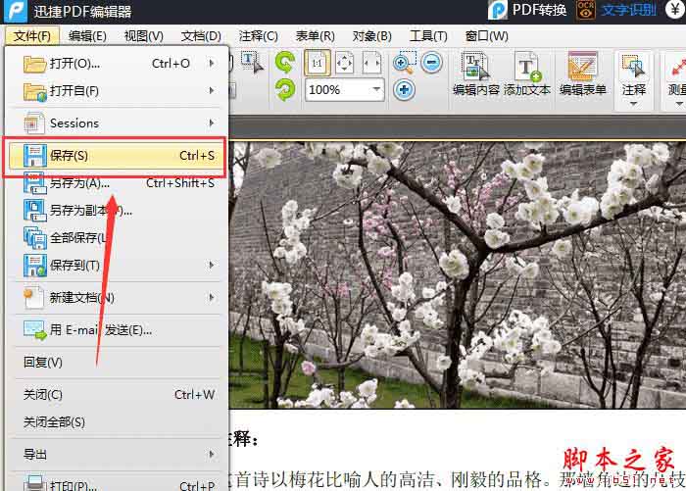Toggle the fit page view button

(345, 64)
